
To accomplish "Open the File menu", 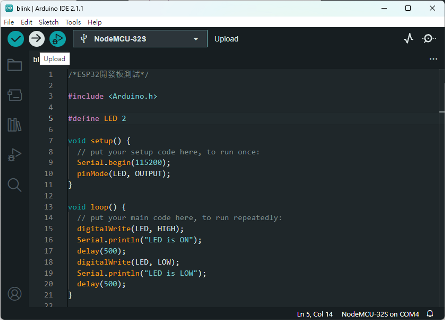I will (x=9, y=22).
